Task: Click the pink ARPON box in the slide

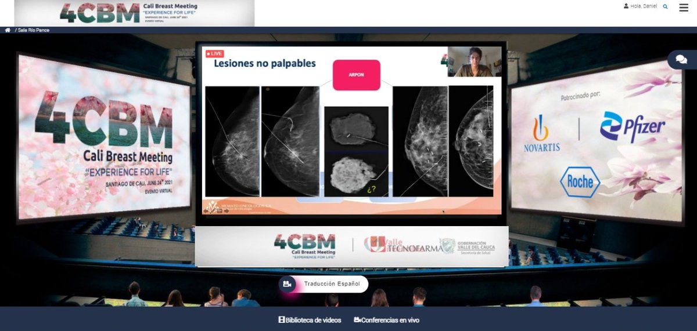Action: pyautogui.click(x=357, y=75)
